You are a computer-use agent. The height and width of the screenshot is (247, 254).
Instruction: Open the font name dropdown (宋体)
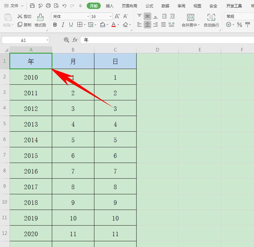[88, 16]
